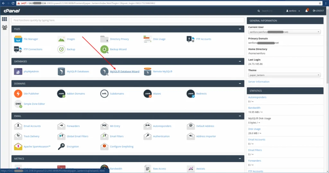
Task: Collapse the Email section
Action: 240,116
